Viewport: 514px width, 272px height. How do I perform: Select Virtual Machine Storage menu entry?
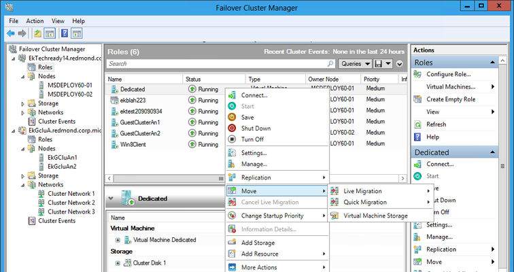pos(381,216)
